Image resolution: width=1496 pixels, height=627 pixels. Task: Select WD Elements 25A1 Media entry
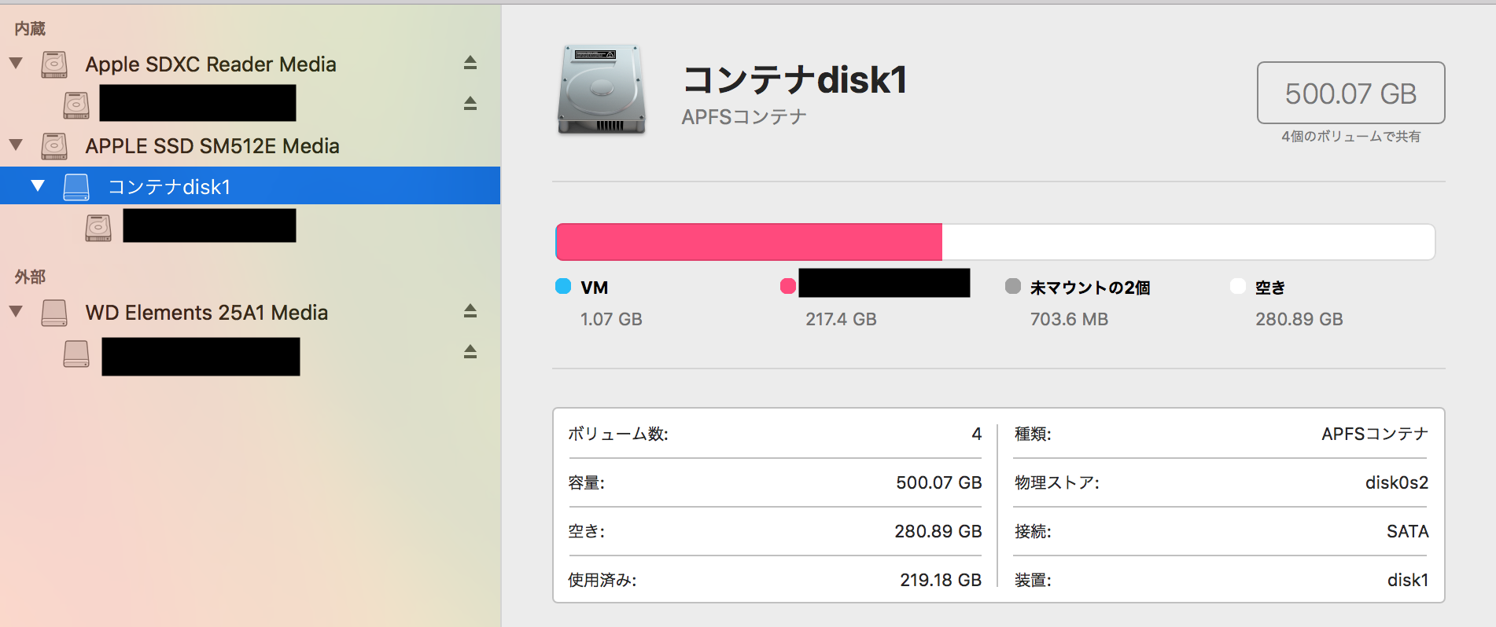pyautogui.click(x=206, y=313)
